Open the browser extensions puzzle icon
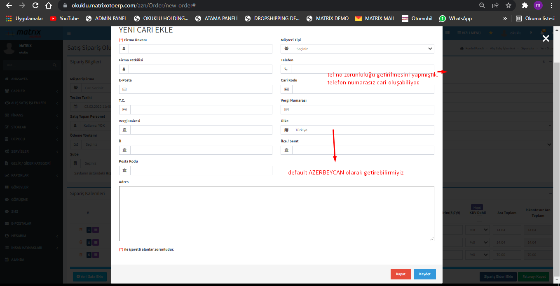 [525, 6]
